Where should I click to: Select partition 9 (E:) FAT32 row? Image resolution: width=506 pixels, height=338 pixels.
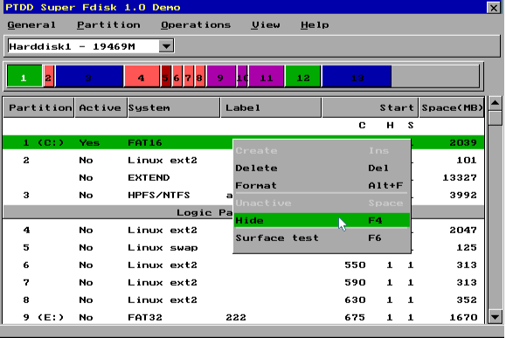click(243, 317)
